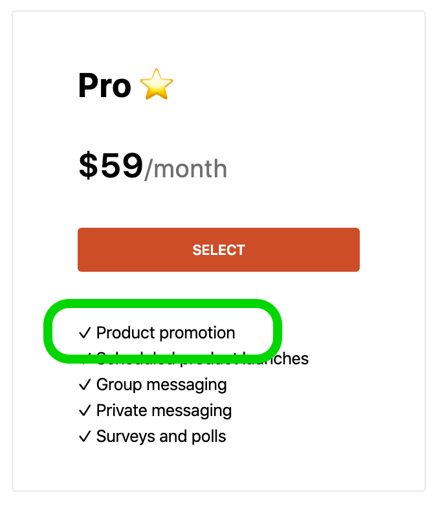440x506 pixels.
Task: Select the Group messaging feature text
Action: (x=161, y=385)
